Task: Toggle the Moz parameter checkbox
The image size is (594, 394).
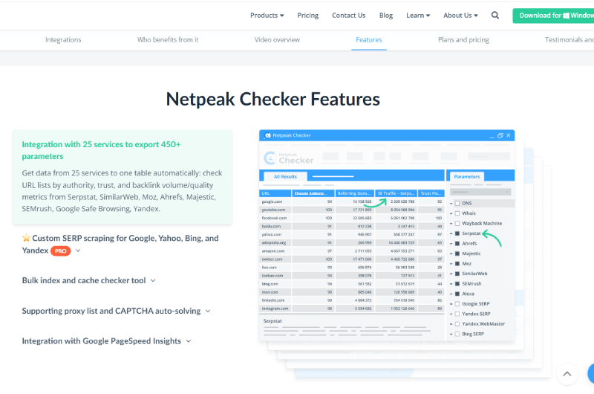Action: pos(457,264)
